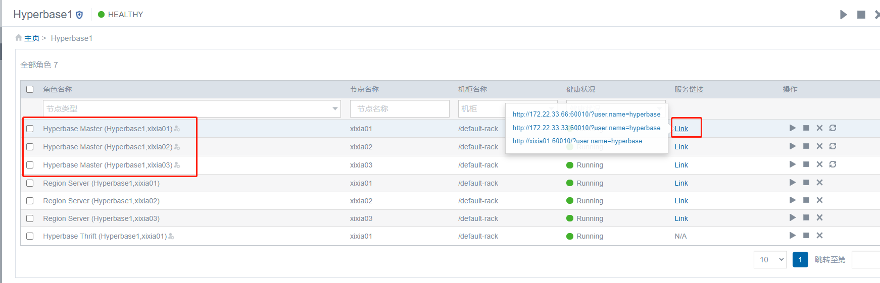Open the page size dropdown showing 10
Viewport: 880px width, 283px height.
point(770,260)
